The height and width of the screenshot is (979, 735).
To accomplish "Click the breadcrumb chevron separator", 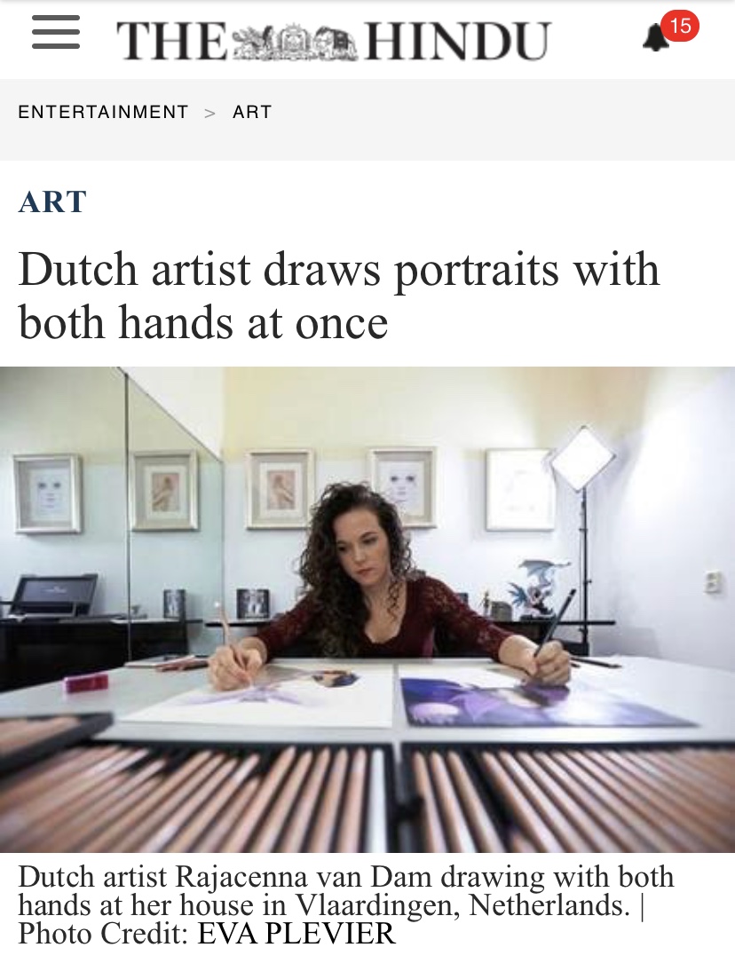I will pos(209,113).
